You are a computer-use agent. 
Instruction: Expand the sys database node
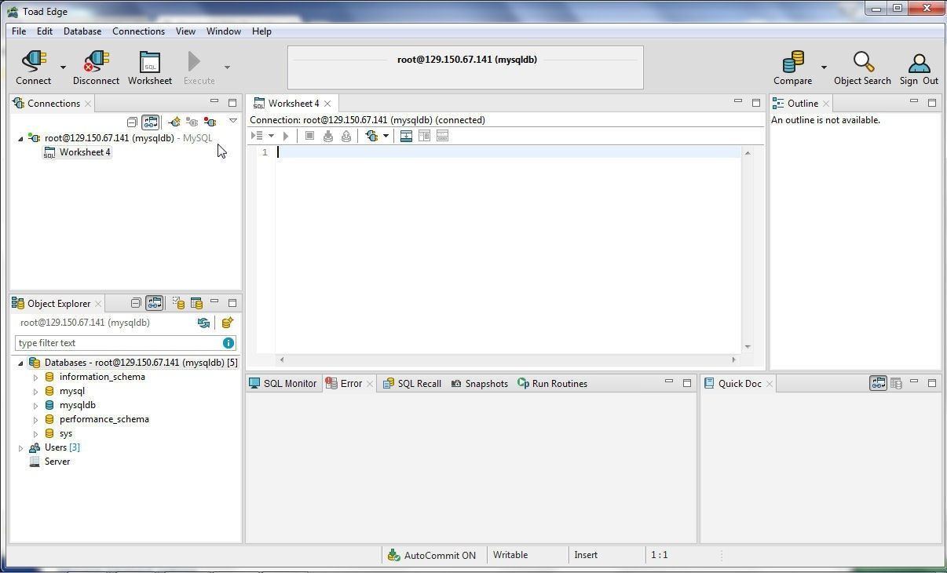pyautogui.click(x=35, y=434)
